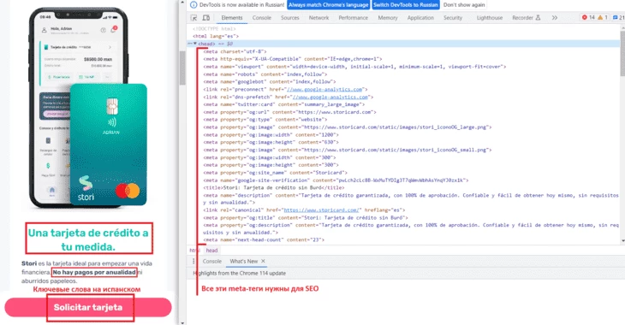
Task: Open the yellow warnings counter showing 1
Action: (x=603, y=17)
